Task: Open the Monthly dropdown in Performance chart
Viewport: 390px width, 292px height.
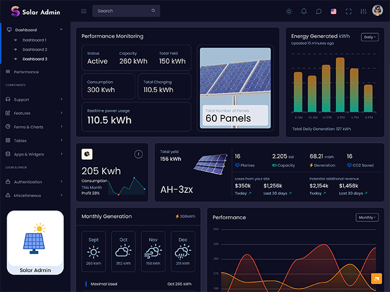Action: [367, 217]
